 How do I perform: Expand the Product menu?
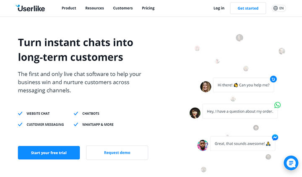[69, 8]
